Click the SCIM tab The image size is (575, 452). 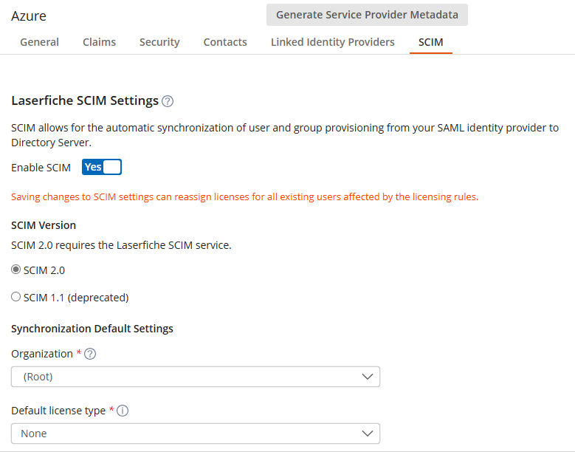tap(430, 42)
